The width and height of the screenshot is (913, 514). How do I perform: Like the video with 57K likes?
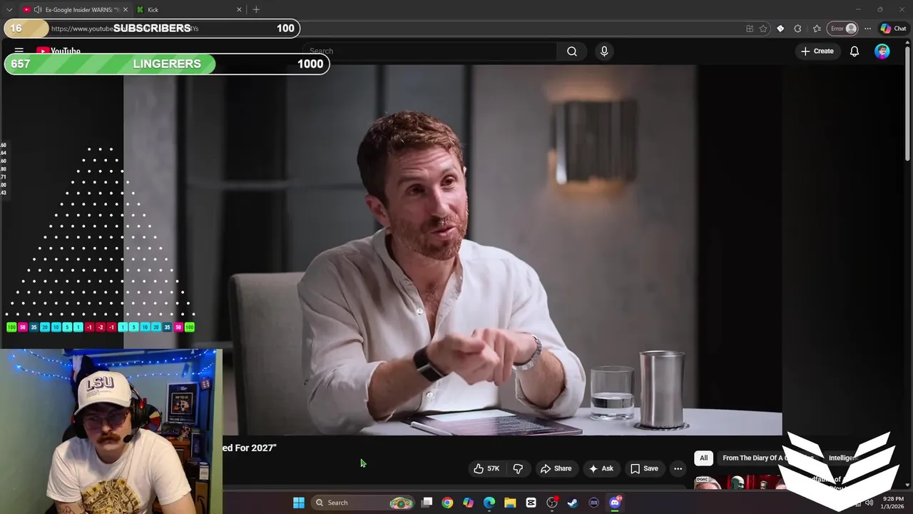(x=486, y=468)
